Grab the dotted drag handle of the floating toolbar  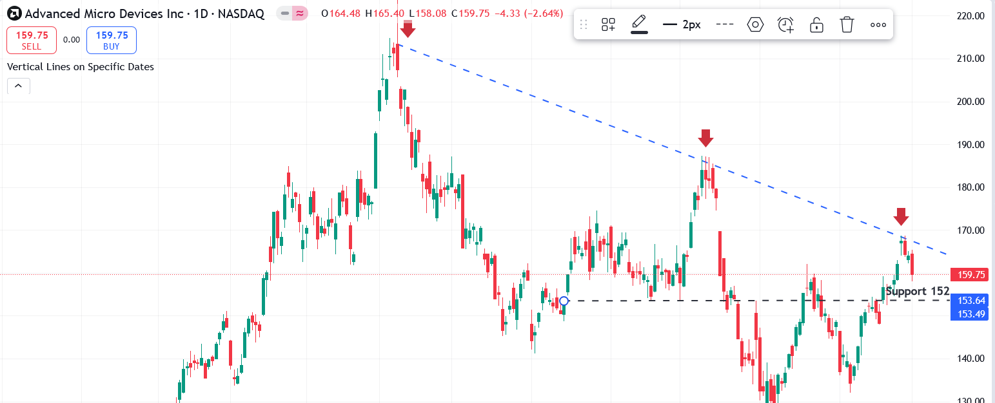584,24
